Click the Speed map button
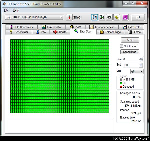The width and height of the screenshot is (150, 141). coord(130,52)
